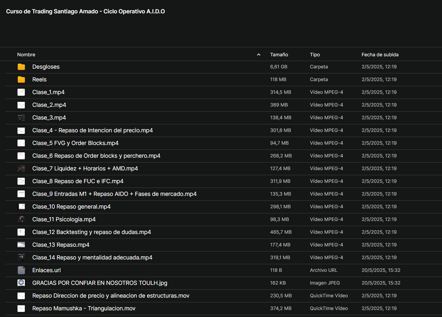Viewport: 442px width, 317px height.
Task: Open the Reels folder icon
Action: [x=21, y=79]
